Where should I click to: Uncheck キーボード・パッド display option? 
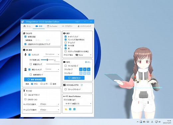click(x=66, y=37)
